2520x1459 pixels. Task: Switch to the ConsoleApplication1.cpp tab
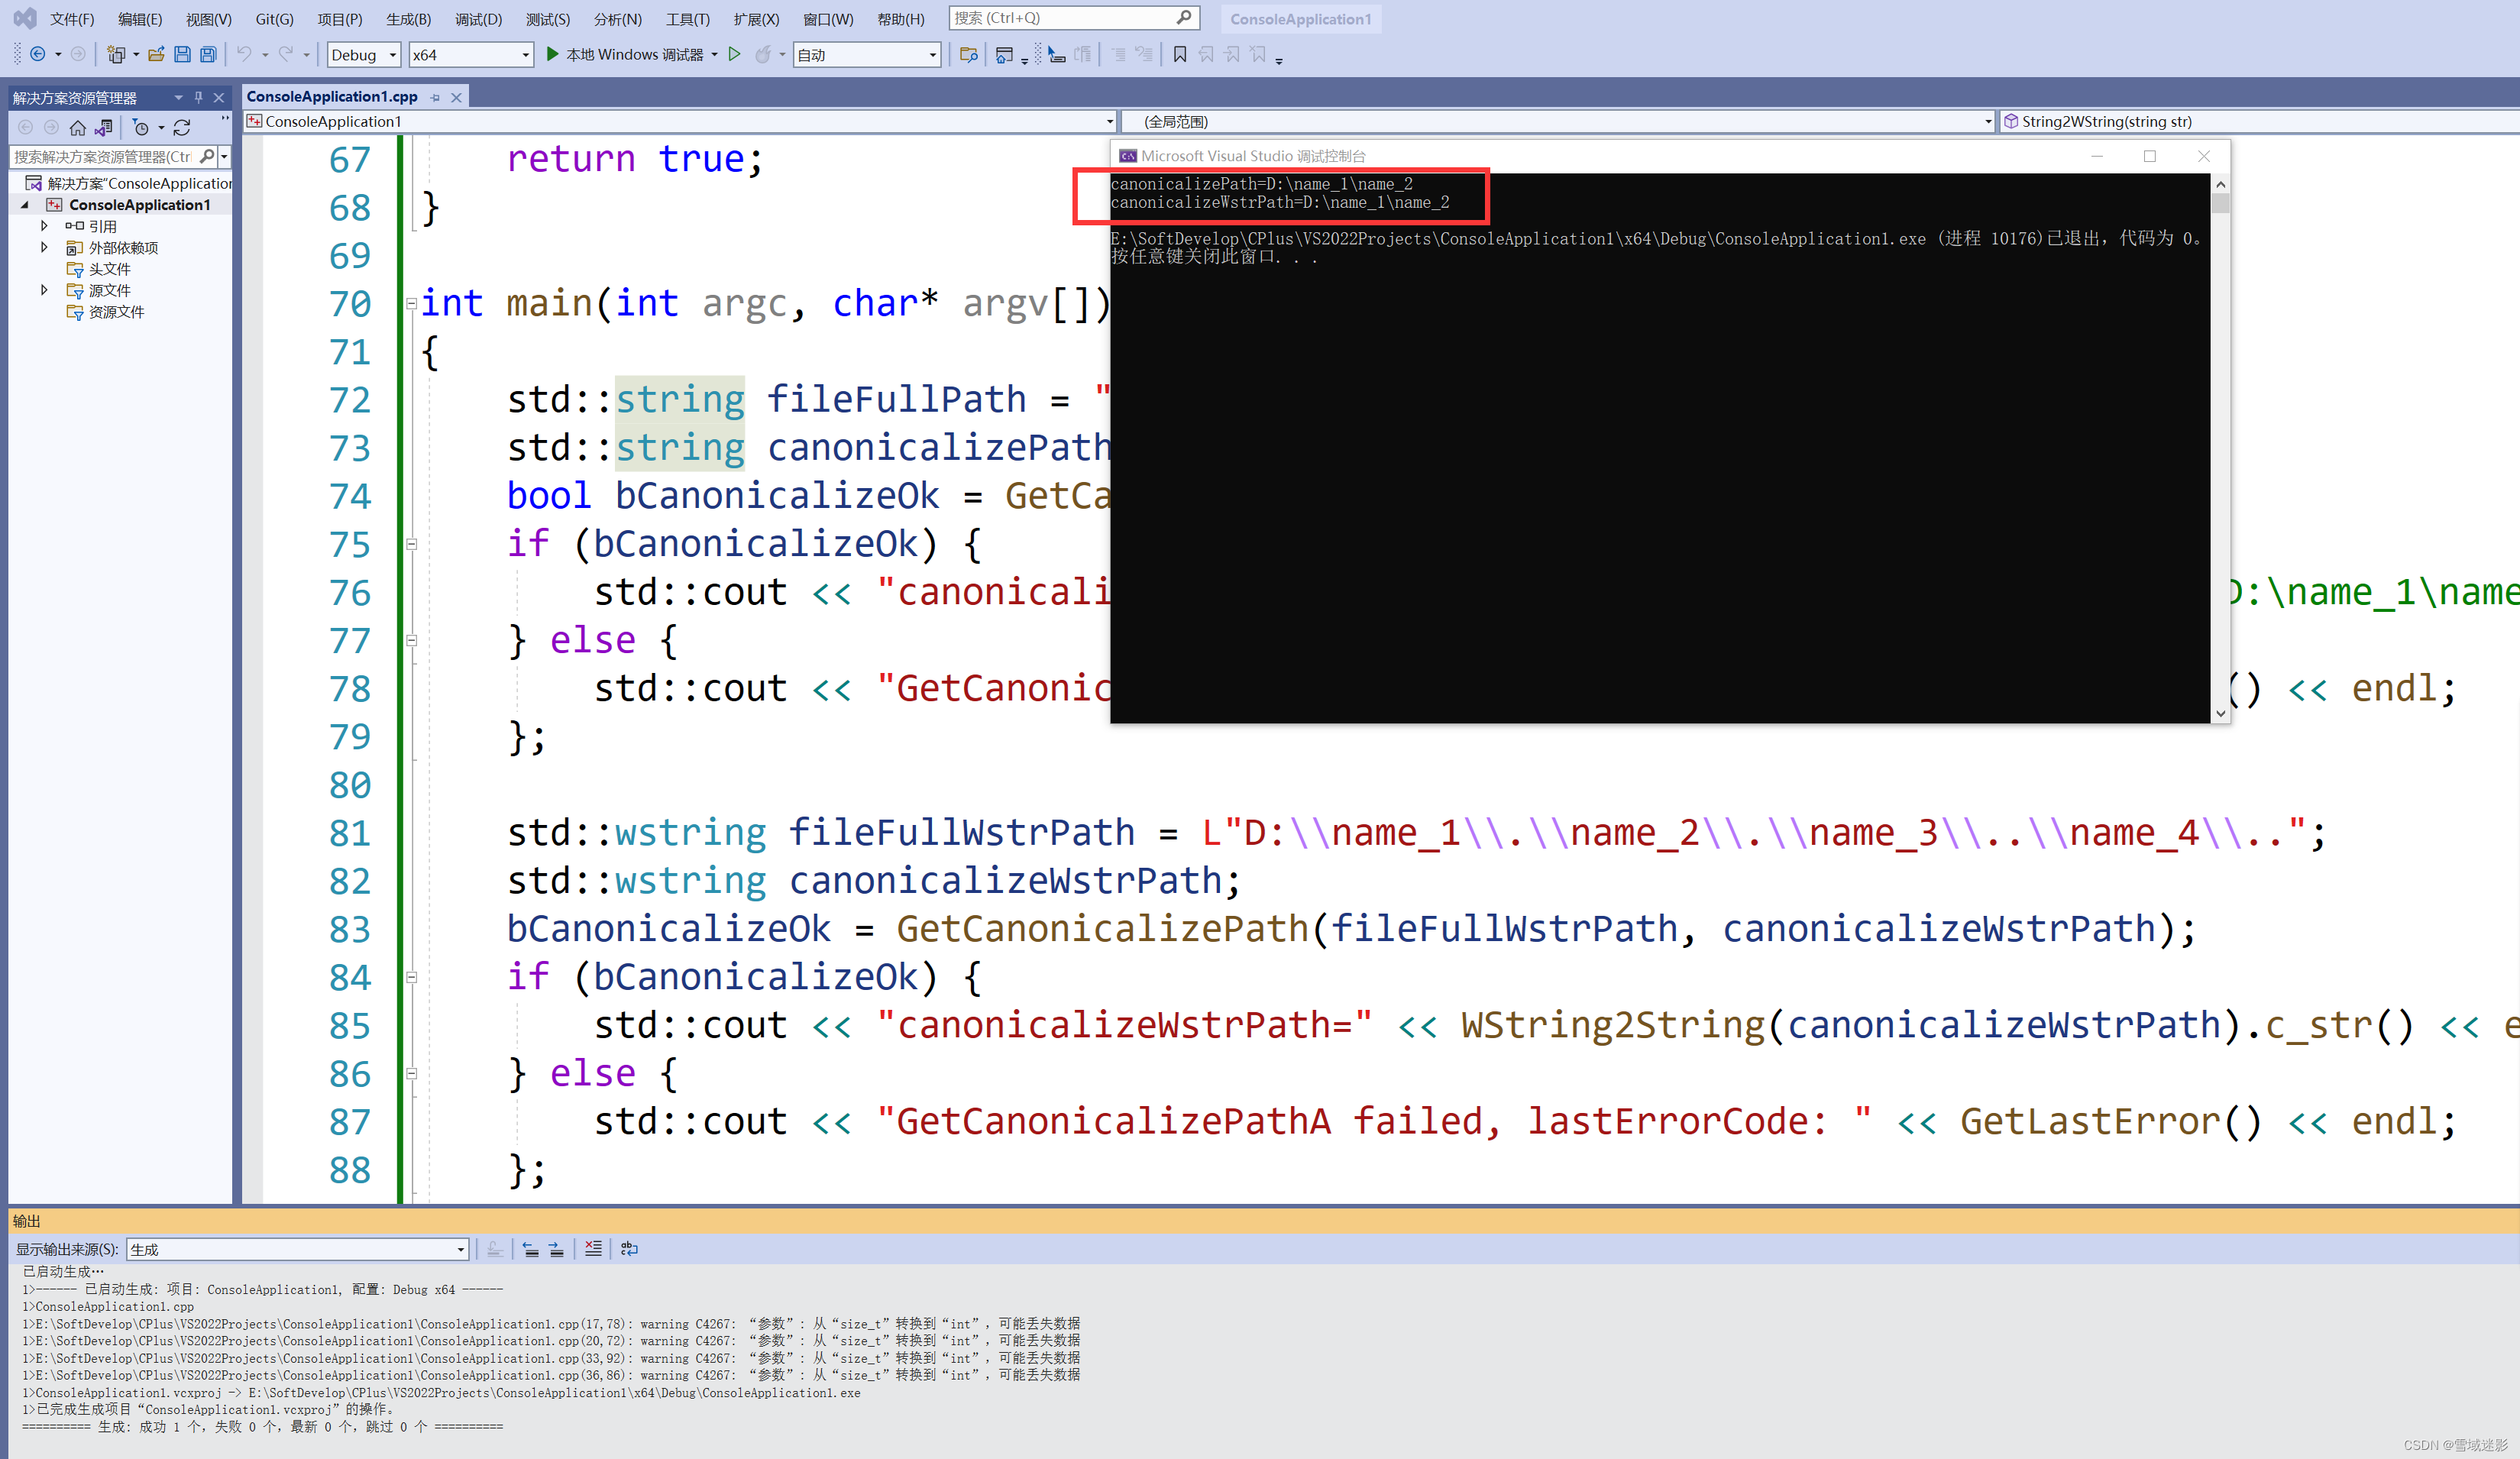(330, 96)
